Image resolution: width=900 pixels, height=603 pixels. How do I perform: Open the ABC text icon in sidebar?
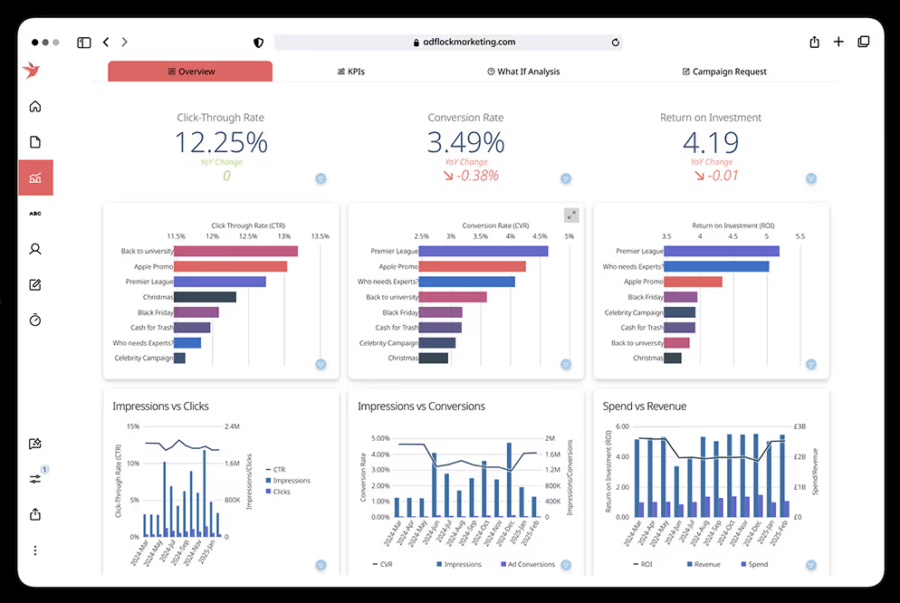(x=35, y=214)
